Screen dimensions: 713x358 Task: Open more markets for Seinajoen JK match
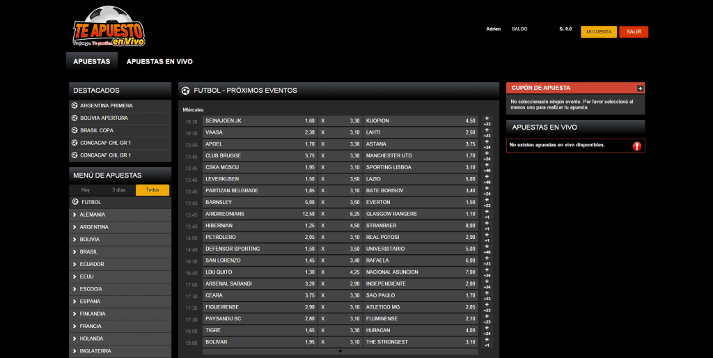point(487,121)
